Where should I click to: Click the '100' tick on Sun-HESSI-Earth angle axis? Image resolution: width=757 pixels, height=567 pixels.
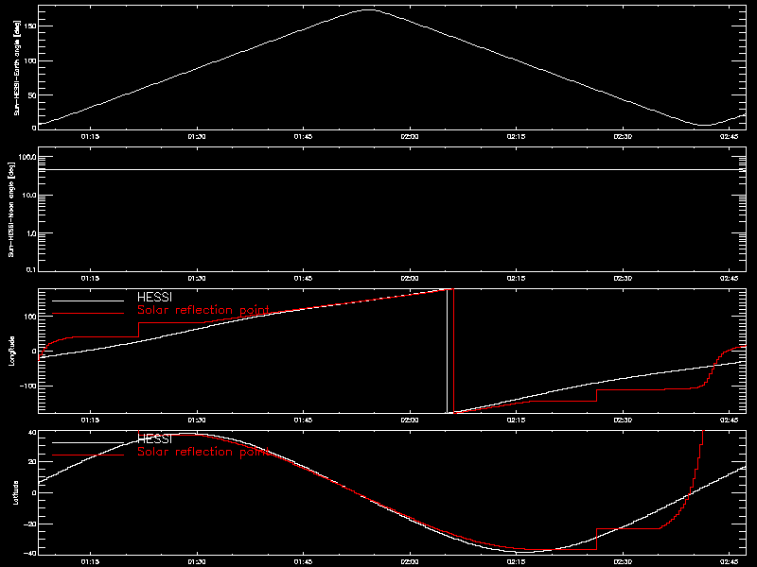pos(30,60)
